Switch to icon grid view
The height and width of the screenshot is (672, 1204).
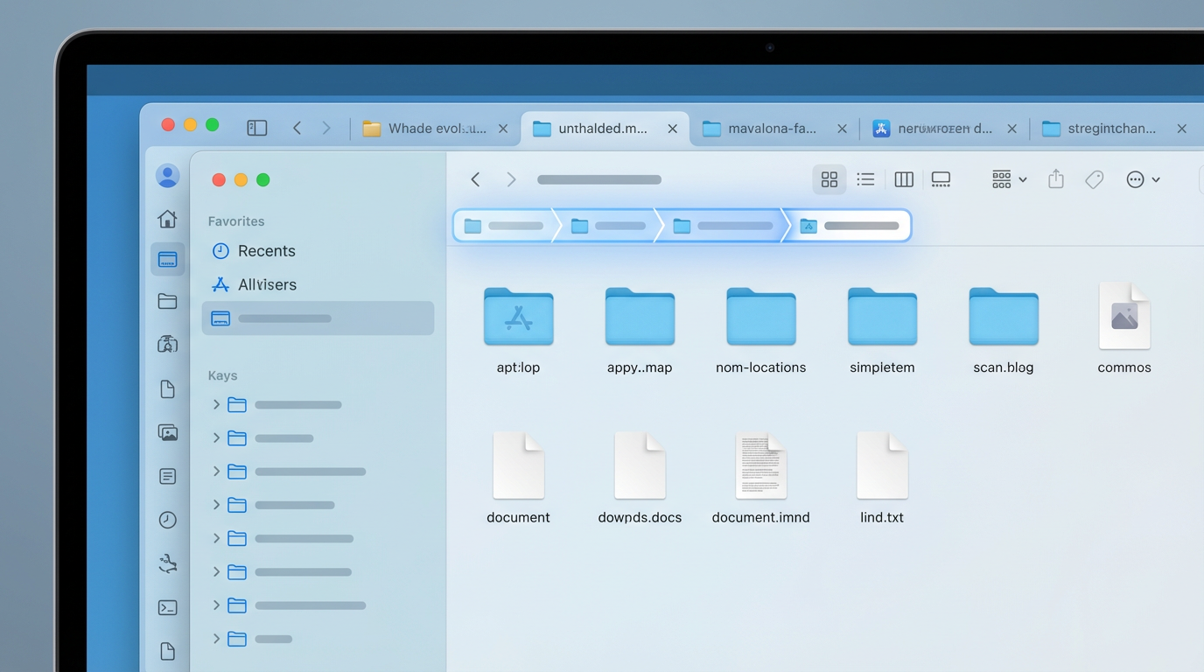pos(829,179)
